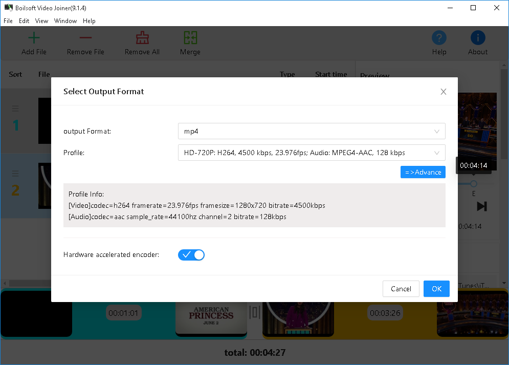Click the Remove File minus icon
The image size is (509, 365).
pos(85,38)
